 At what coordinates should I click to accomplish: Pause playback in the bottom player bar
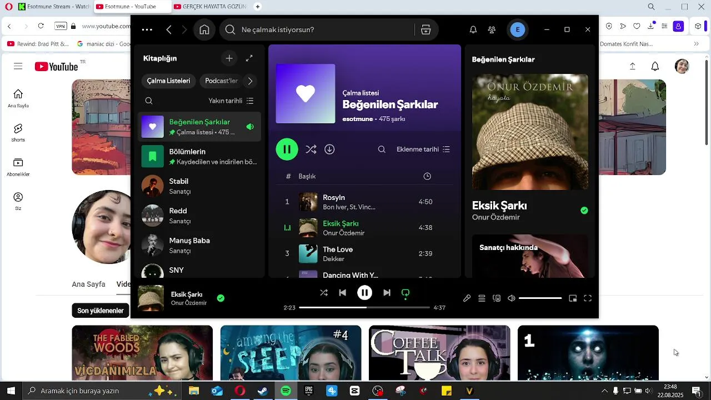[x=364, y=293]
